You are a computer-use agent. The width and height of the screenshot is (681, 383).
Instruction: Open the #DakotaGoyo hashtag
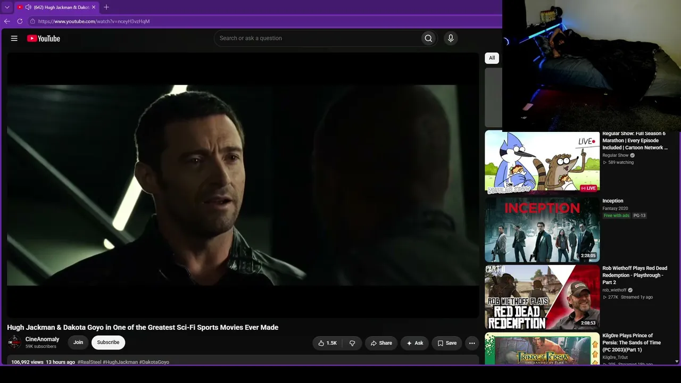154,362
